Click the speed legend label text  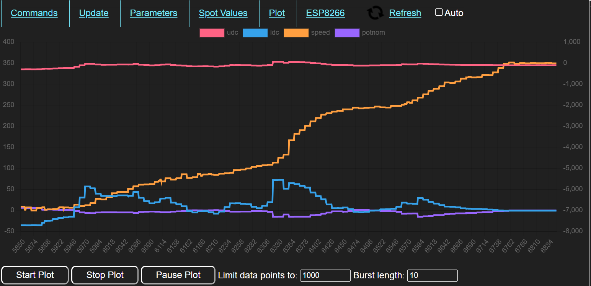point(320,33)
